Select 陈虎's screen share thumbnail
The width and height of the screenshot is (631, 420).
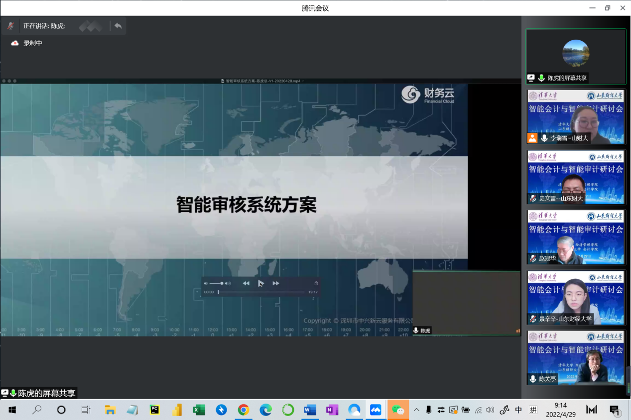pyautogui.click(x=576, y=56)
